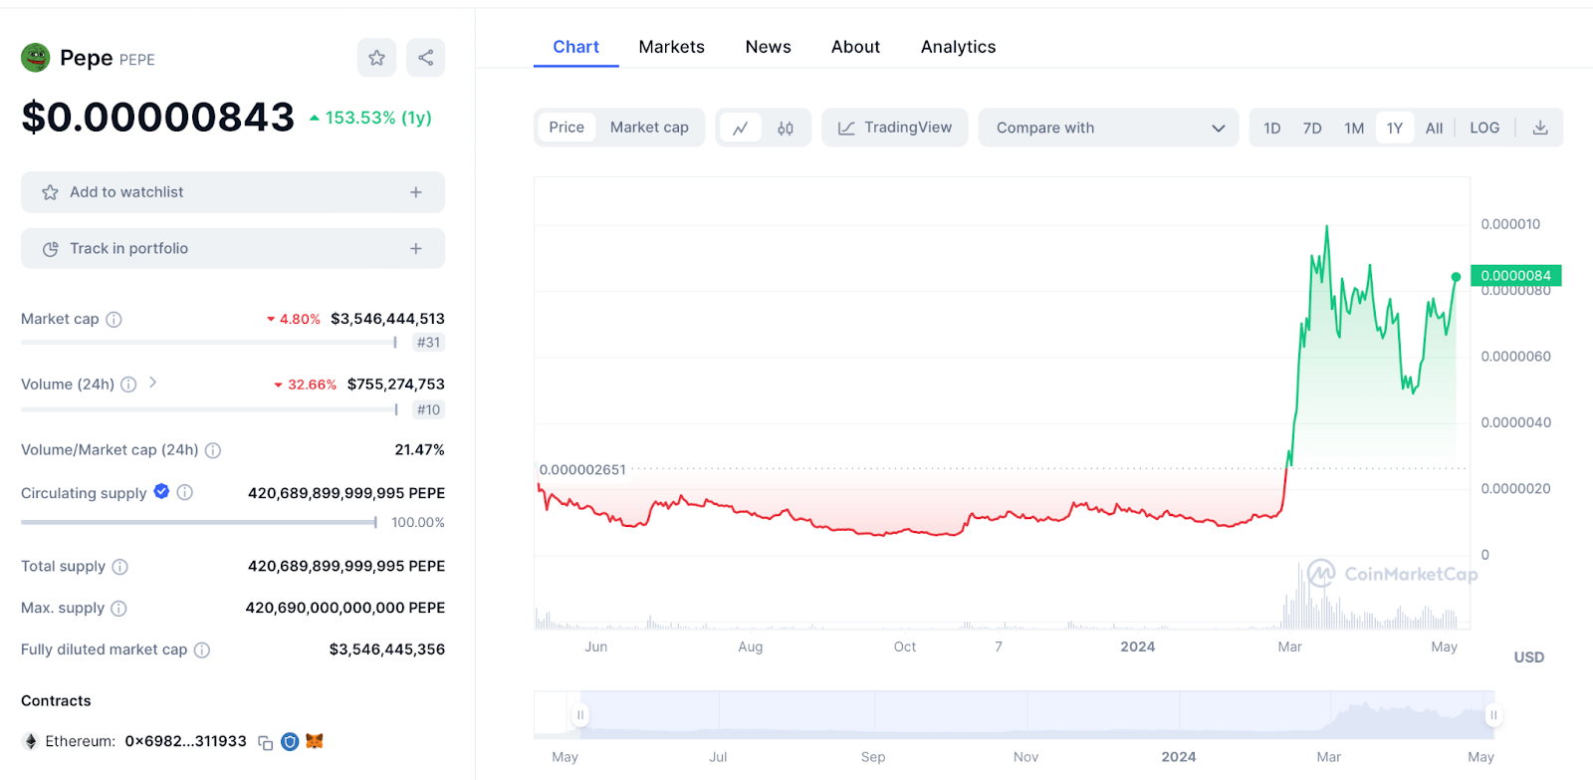Set chart range to 1Y

1395,128
